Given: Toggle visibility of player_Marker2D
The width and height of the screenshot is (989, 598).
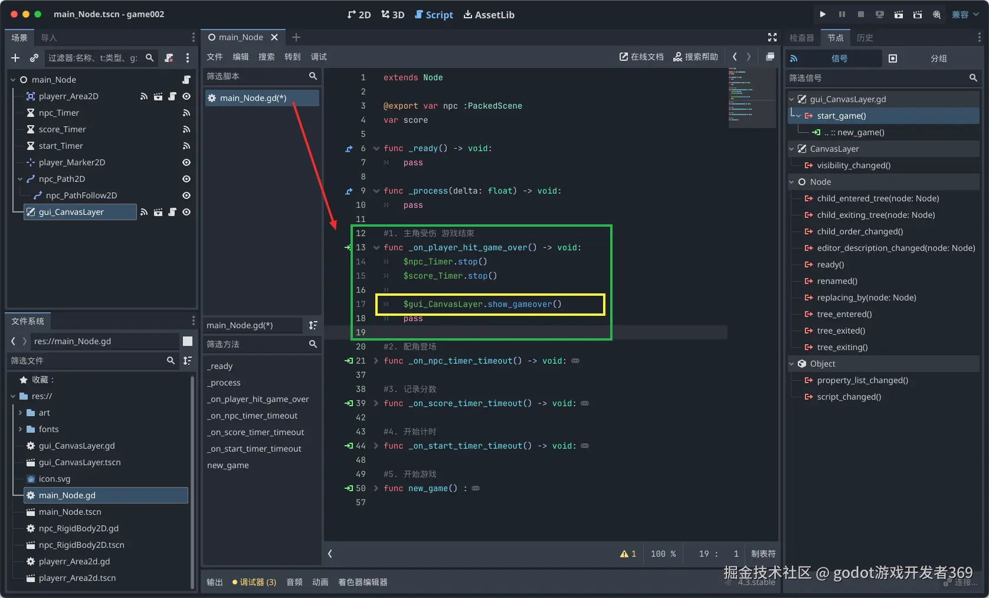Looking at the screenshot, I should pyautogui.click(x=186, y=162).
